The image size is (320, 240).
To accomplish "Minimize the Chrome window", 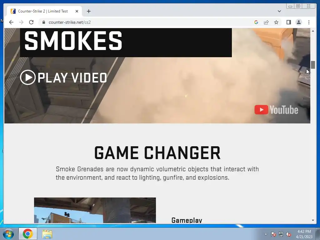I will pos(290,6).
